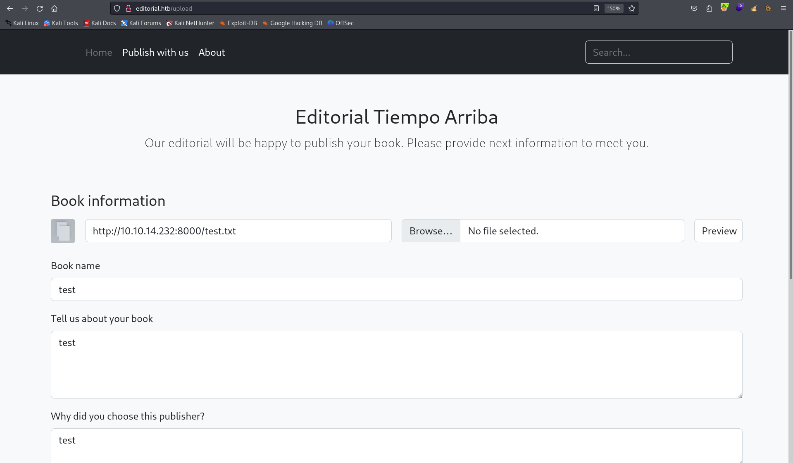Open the Google Hacking DB bookmark

292,23
